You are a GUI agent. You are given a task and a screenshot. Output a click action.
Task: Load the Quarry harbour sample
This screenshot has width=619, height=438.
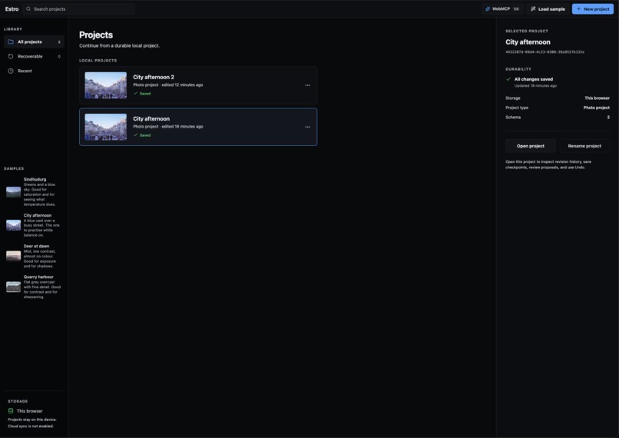pyautogui.click(x=34, y=287)
